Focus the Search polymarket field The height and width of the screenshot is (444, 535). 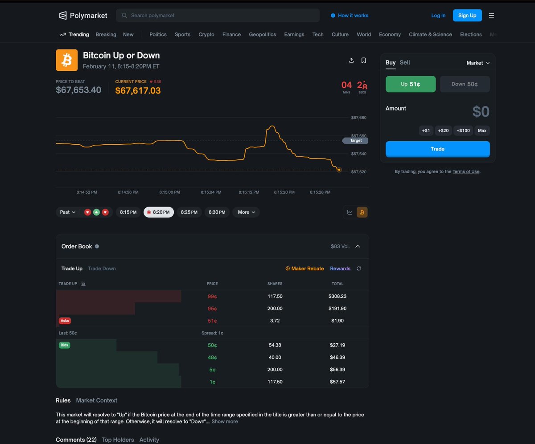(x=218, y=16)
